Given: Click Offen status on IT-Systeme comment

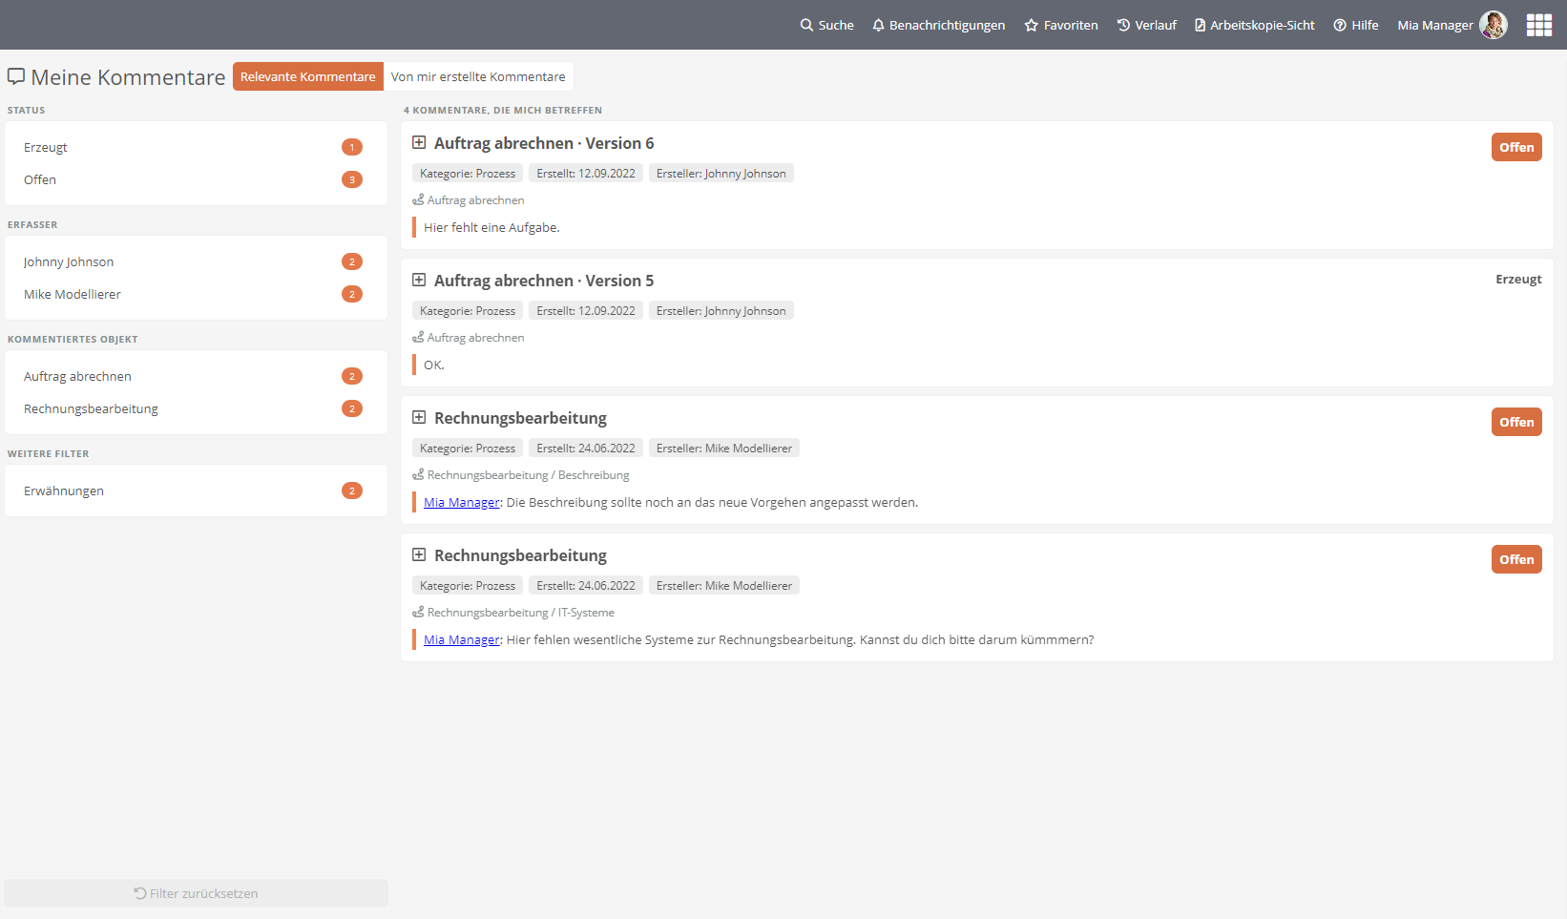Looking at the screenshot, I should click(x=1516, y=559).
